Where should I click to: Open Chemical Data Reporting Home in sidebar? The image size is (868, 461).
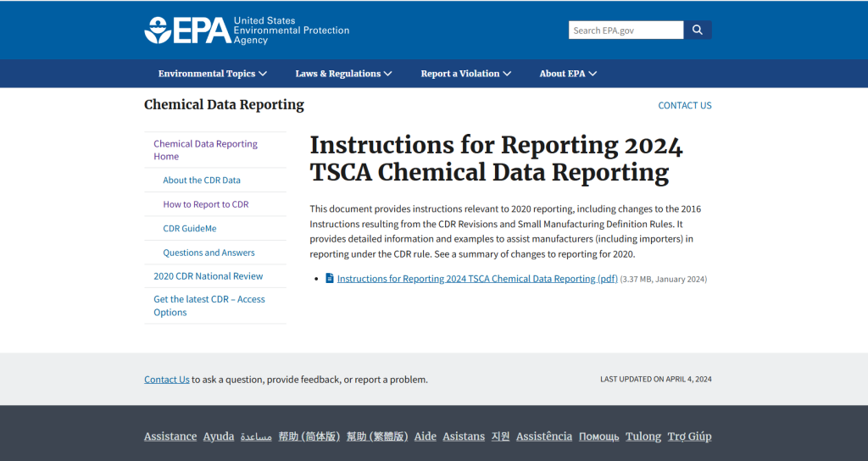pyautogui.click(x=205, y=150)
